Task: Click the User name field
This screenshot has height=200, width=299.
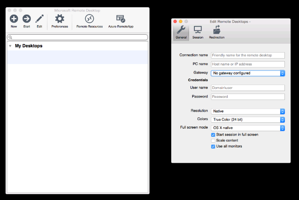Action: pyautogui.click(x=248, y=88)
